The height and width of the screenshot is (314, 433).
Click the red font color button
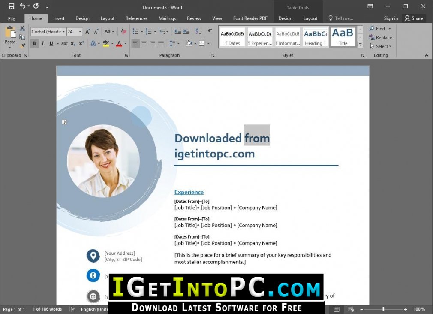(x=119, y=43)
